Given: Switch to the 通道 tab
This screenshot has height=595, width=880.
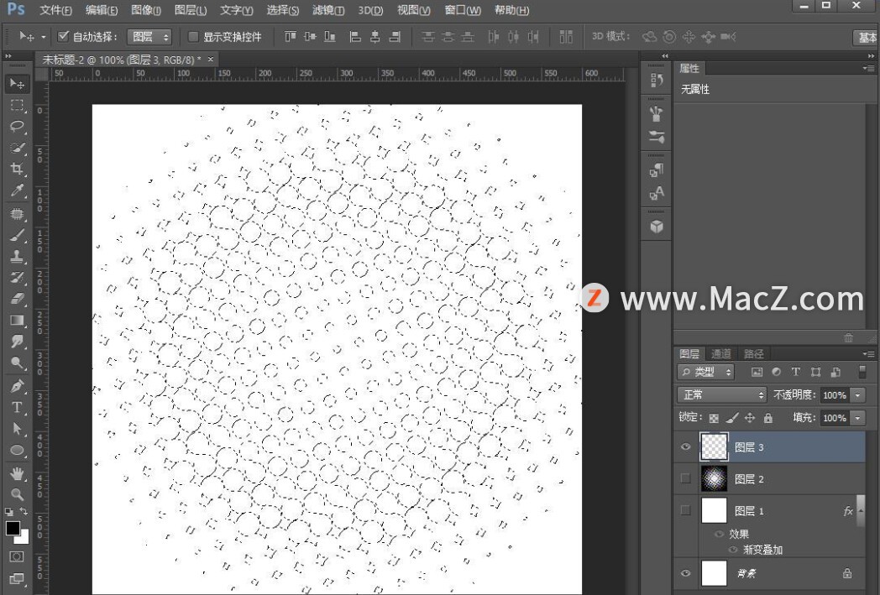Looking at the screenshot, I should (x=721, y=353).
